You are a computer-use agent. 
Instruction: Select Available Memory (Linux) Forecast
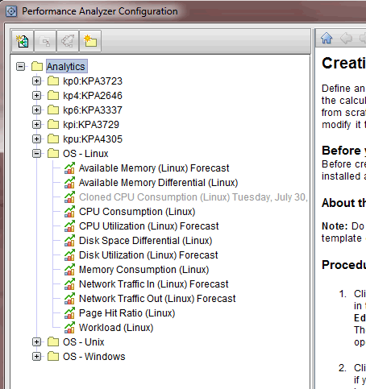point(154,168)
